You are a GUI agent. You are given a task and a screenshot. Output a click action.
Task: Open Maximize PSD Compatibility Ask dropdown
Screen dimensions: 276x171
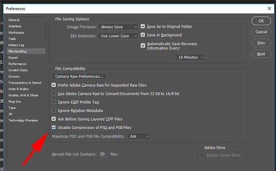pos(138,136)
